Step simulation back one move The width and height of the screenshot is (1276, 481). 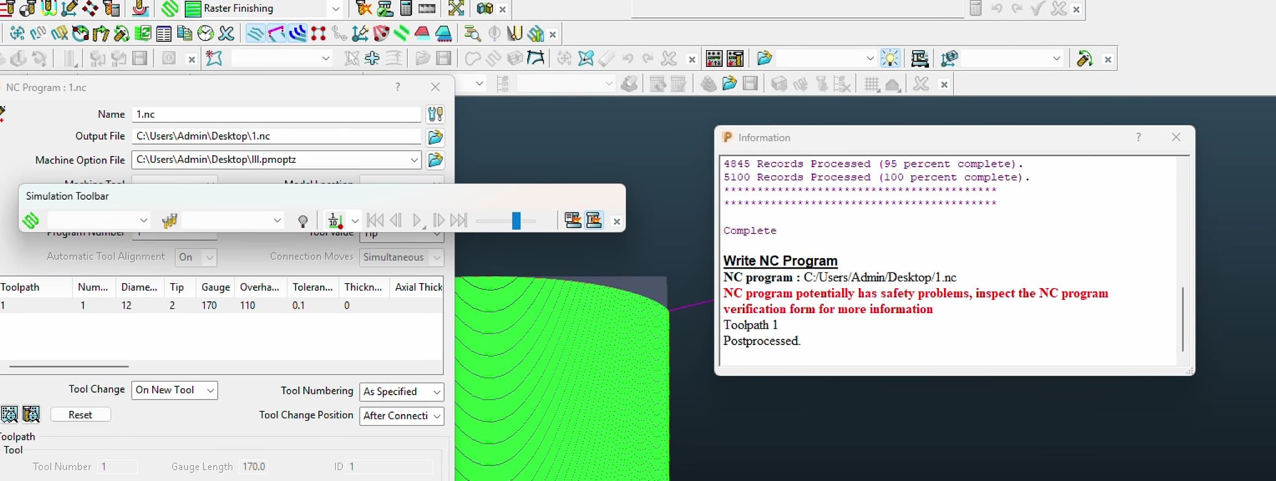tap(396, 220)
